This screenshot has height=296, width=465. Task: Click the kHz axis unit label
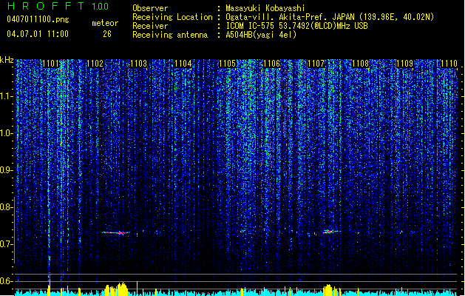point(7,60)
